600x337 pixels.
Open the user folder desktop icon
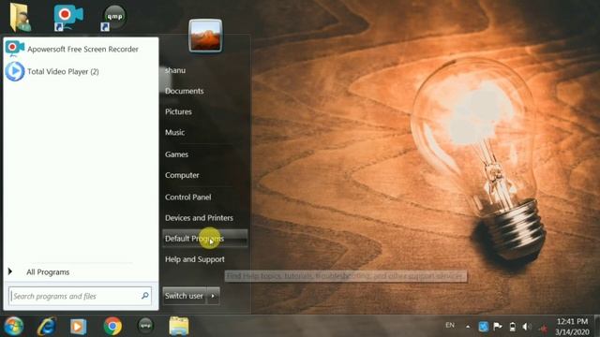(x=21, y=17)
